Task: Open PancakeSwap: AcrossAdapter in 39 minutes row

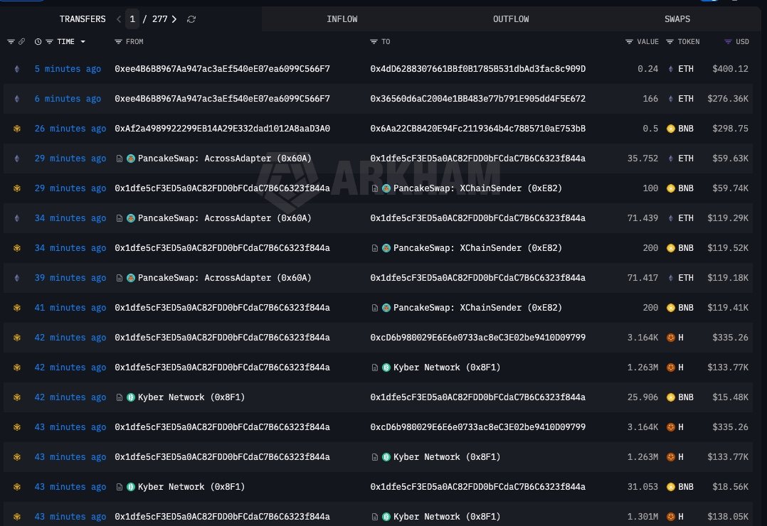Action: (225, 278)
